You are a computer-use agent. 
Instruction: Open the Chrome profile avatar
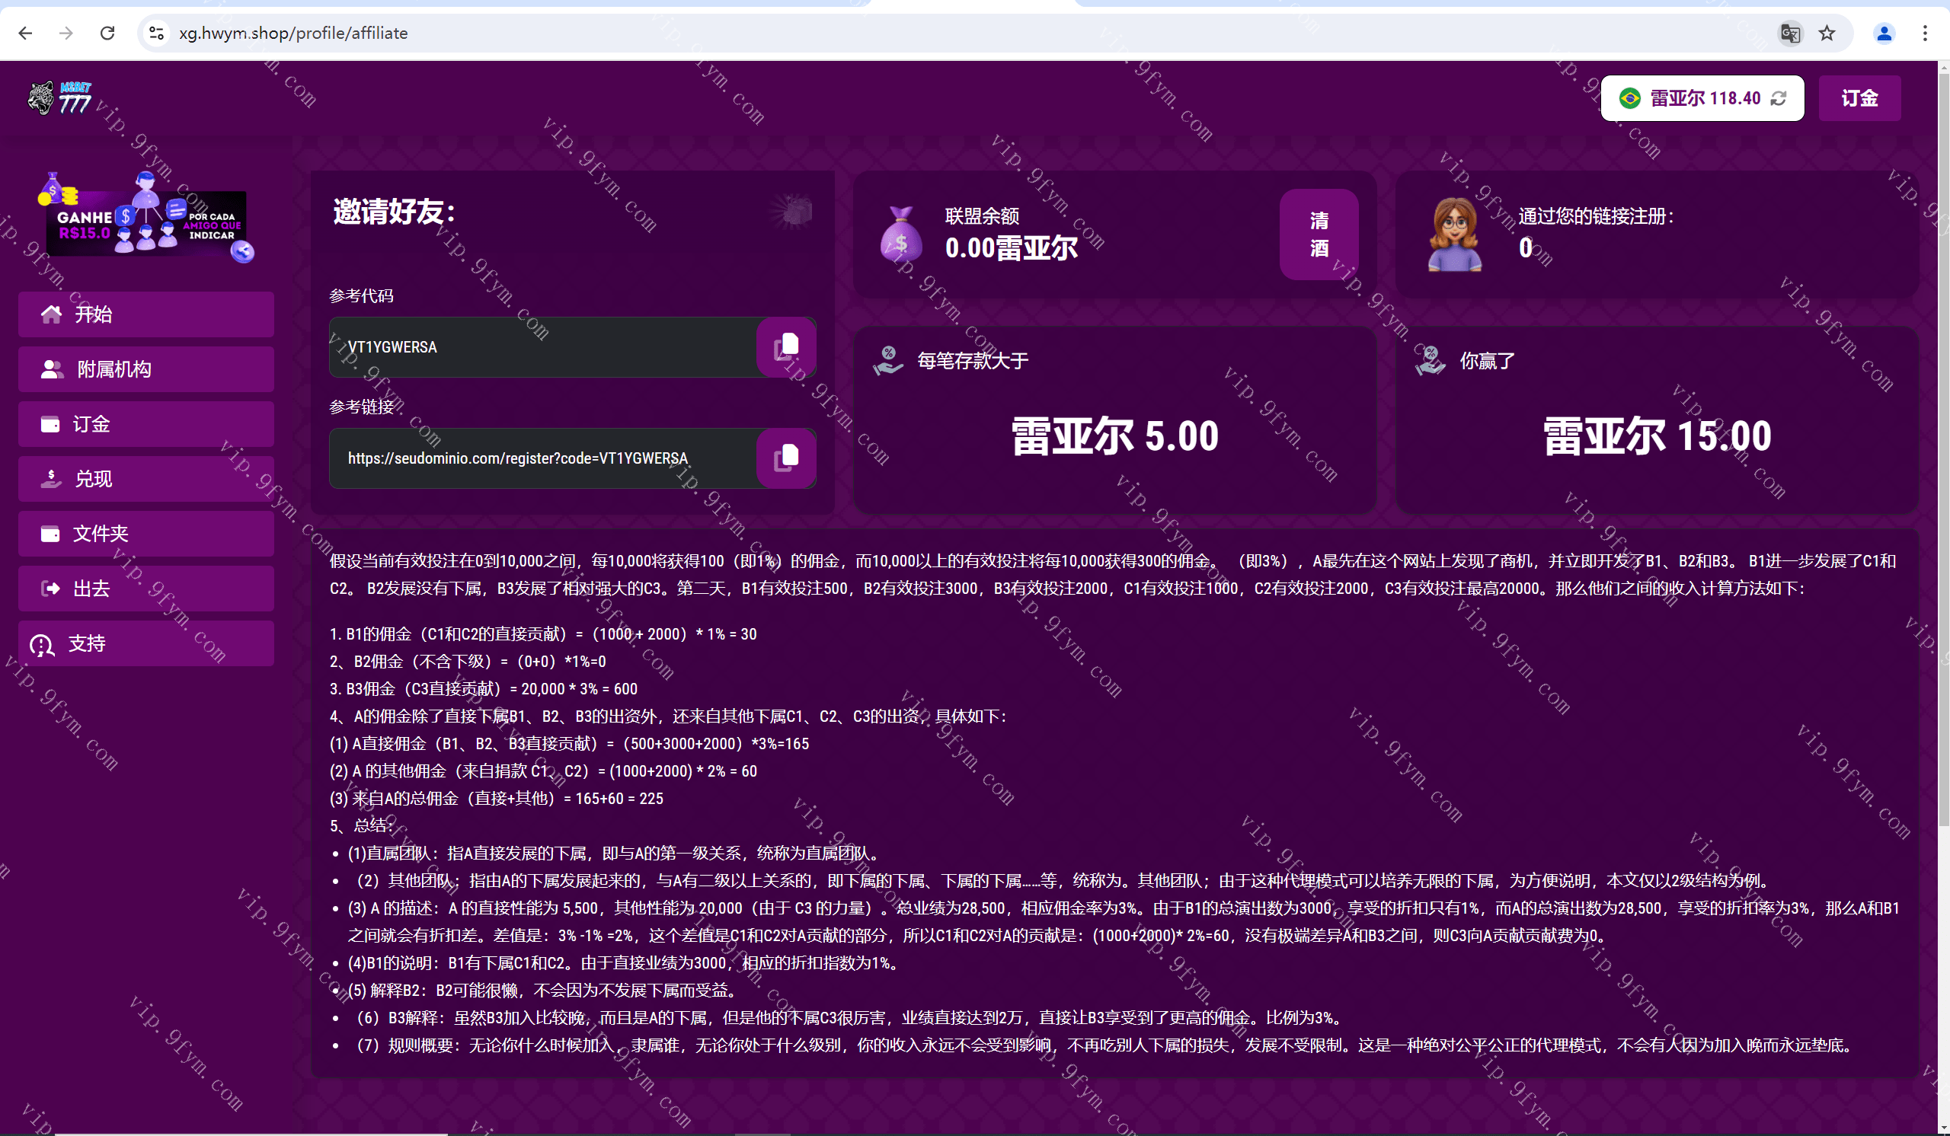(x=1884, y=34)
